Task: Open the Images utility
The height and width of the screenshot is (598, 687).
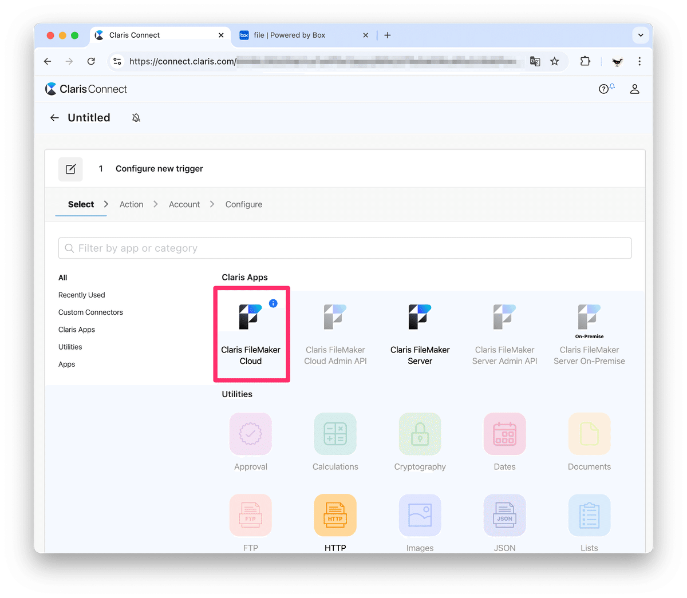Action: click(x=420, y=515)
